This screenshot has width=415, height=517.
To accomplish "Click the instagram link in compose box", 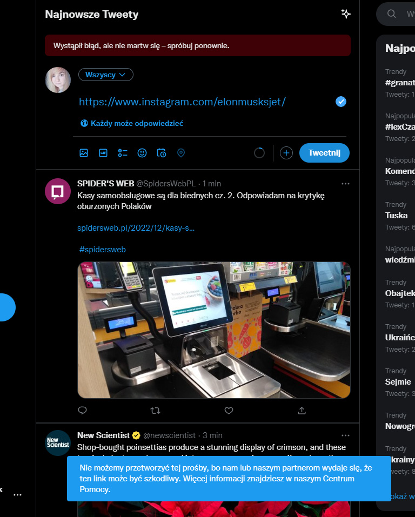I will 182,102.
